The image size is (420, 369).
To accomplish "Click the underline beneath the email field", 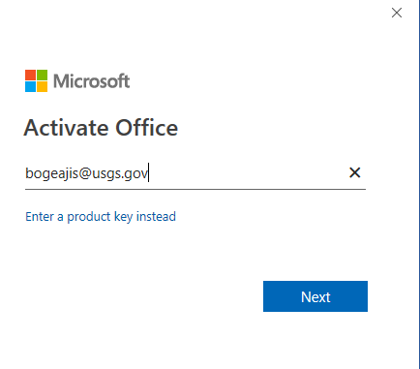I will point(195,189).
